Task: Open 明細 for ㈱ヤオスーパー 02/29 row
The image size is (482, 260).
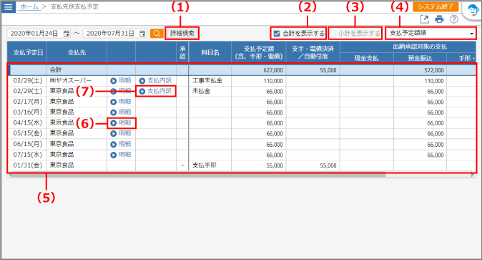Action: click(x=121, y=81)
